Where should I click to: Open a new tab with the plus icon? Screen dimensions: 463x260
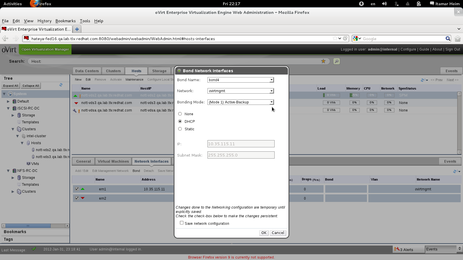click(77, 29)
